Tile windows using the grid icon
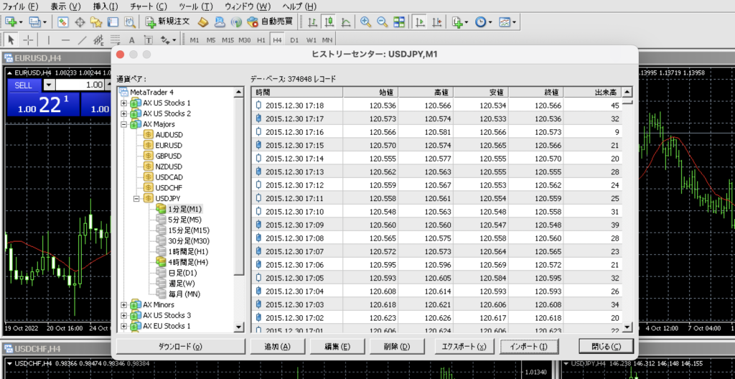735x379 pixels. pyautogui.click(x=399, y=22)
